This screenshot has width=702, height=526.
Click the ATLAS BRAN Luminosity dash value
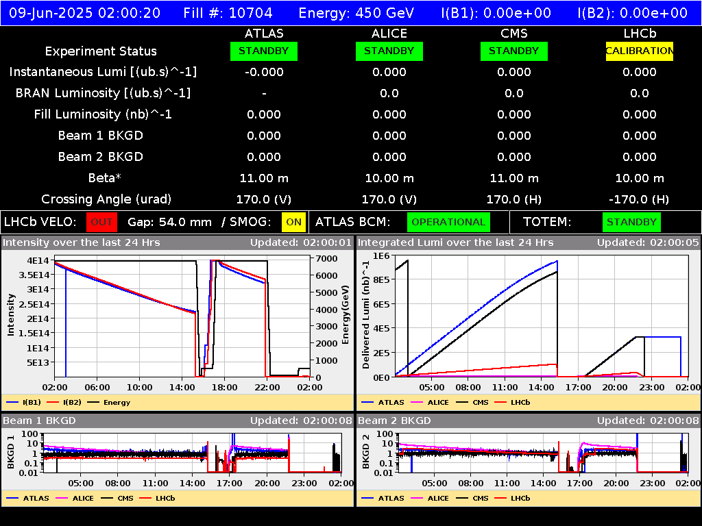(264, 93)
